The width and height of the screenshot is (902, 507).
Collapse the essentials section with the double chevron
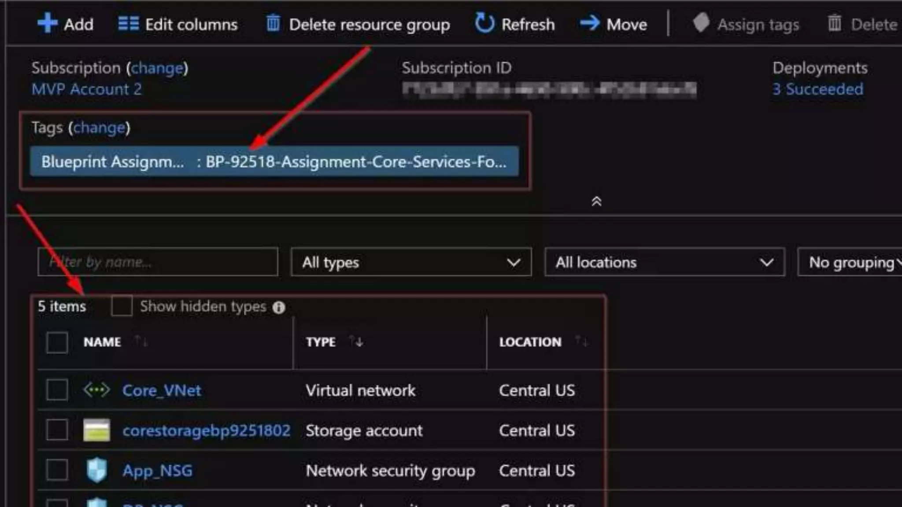coord(596,202)
